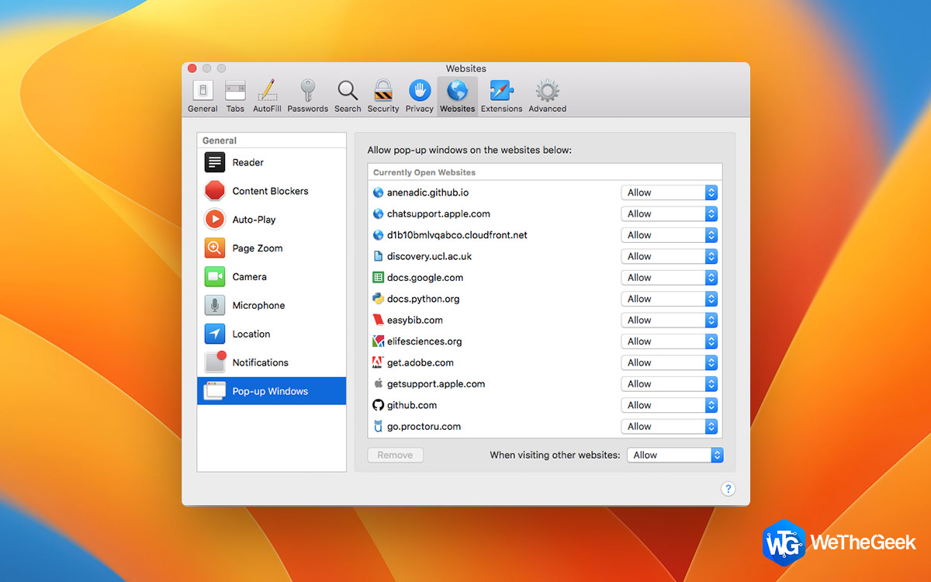This screenshot has width=931, height=582.
Task: Open Allow dropdown for d1b10bmlvqabco.cloudfront.net
Action: (670, 235)
